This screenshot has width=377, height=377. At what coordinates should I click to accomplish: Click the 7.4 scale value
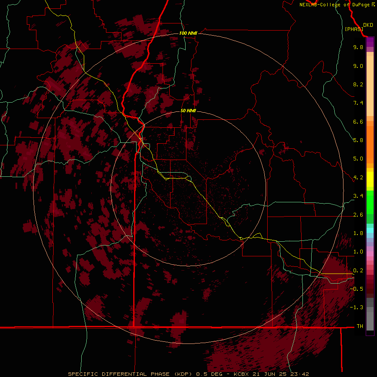tap(358, 103)
